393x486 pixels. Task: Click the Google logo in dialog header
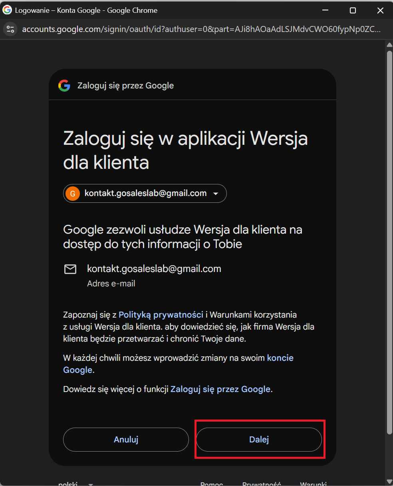click(x=64, y=86)
